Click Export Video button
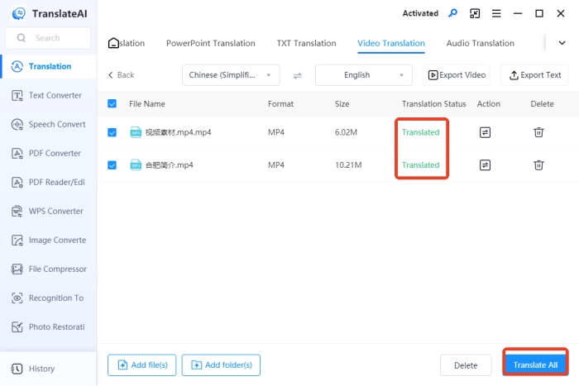This screenshot has height=386, width=579. (x=457, y=75)
